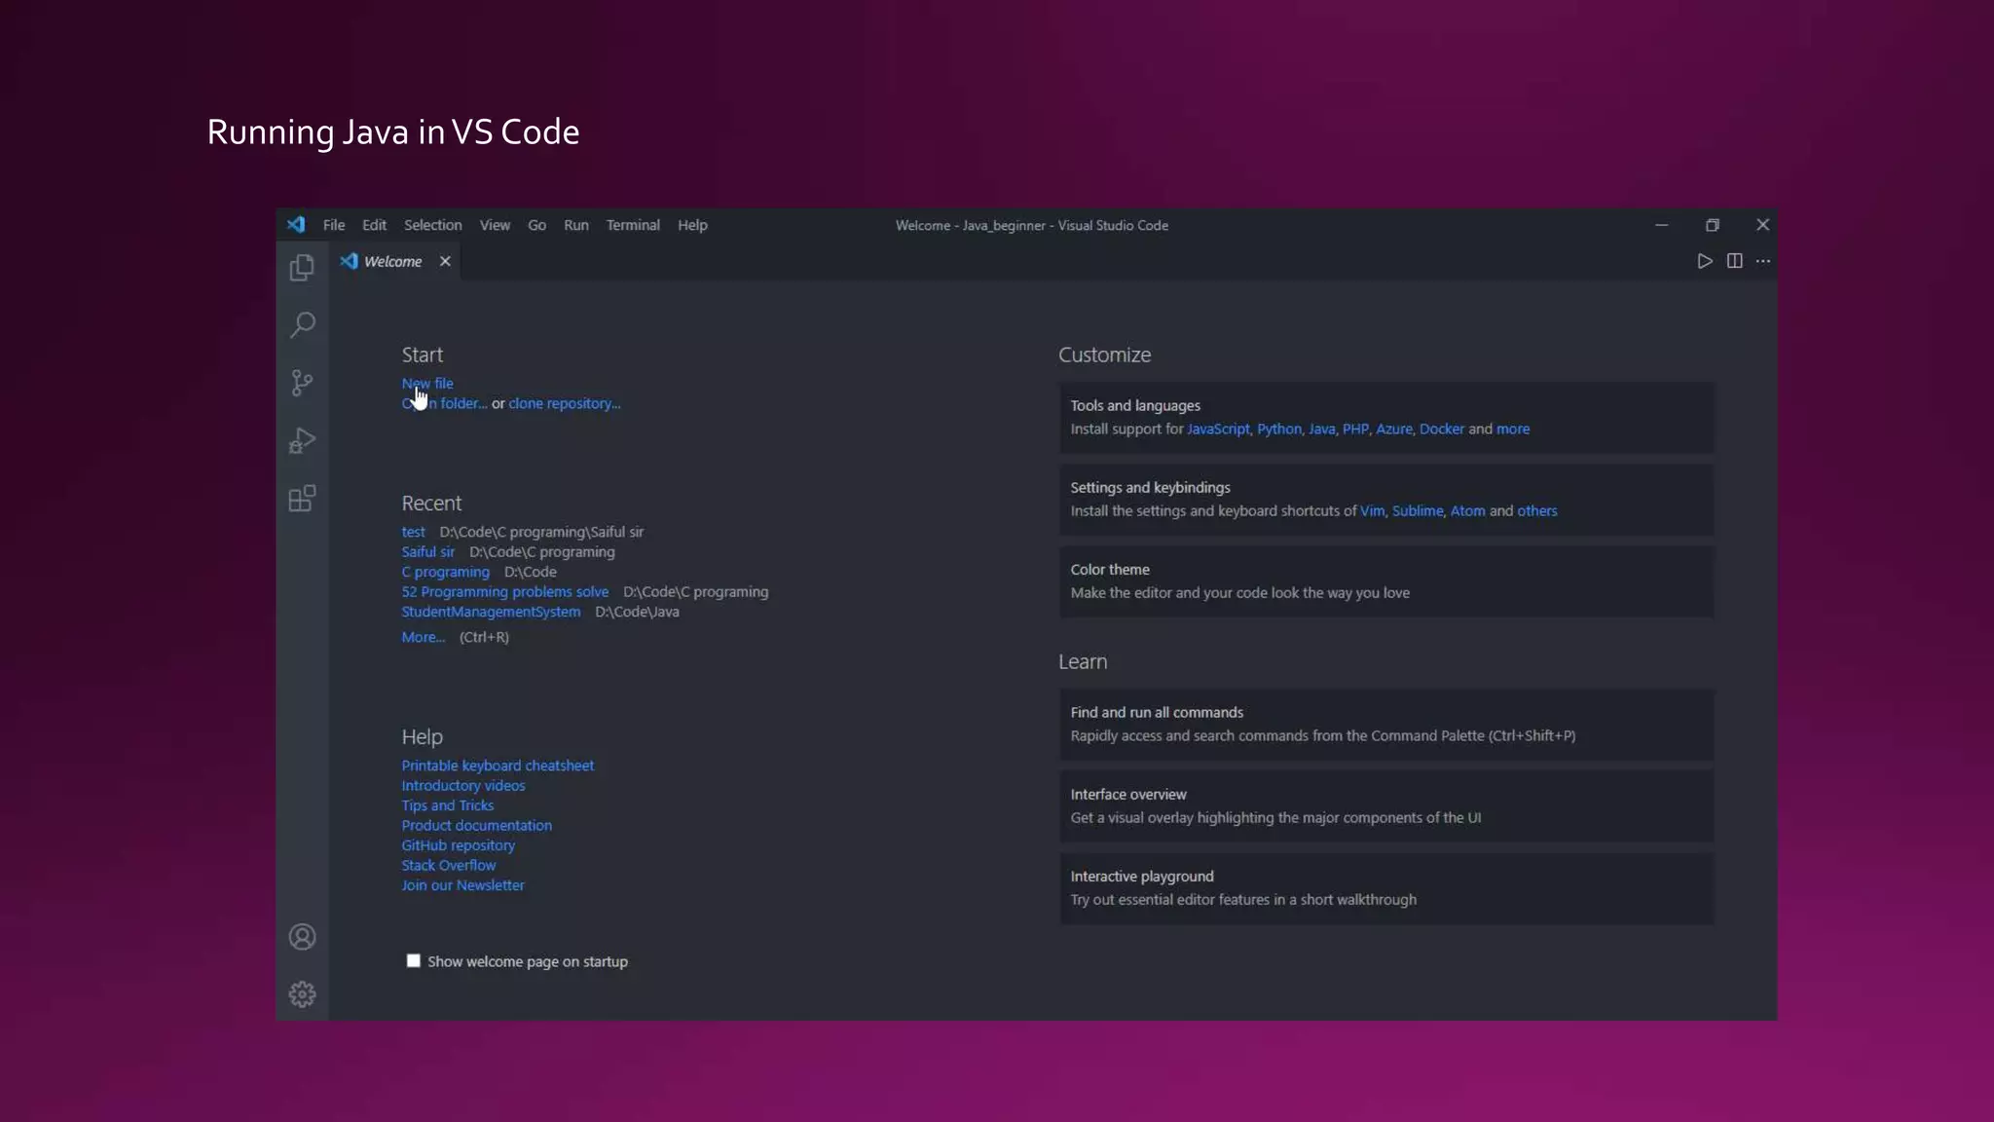
Task: Open Stack Overflow link
Action: (448, 866)
